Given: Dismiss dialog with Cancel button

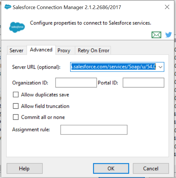Looking at the screenshot, I should click(151, 168).
